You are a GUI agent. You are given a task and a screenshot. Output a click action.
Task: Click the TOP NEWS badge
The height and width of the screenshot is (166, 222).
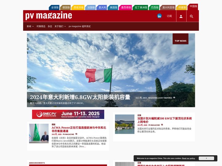tap(180, 39)
